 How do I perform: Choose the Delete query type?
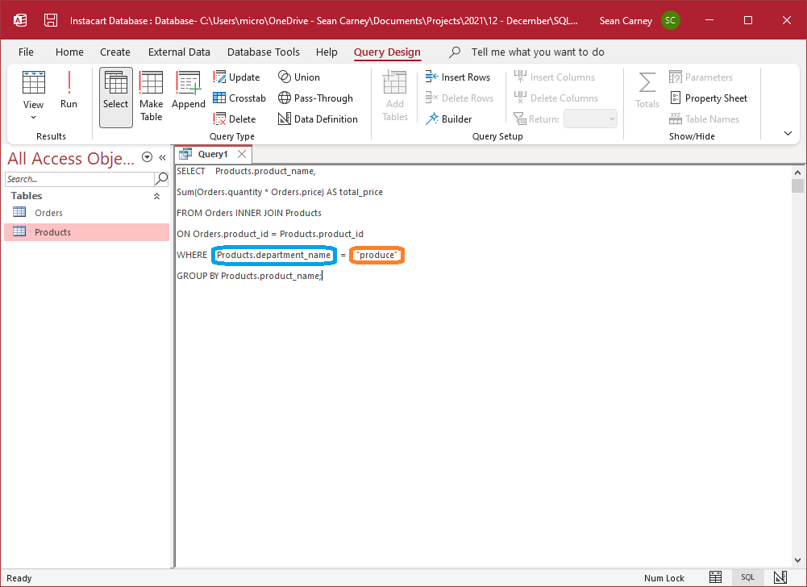(x=235, y=119)
